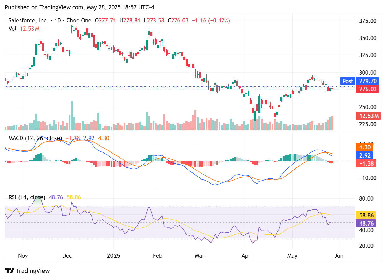Click the Cboe One exchange label
This screenshot has height=279, width=388.
point(79,20)
